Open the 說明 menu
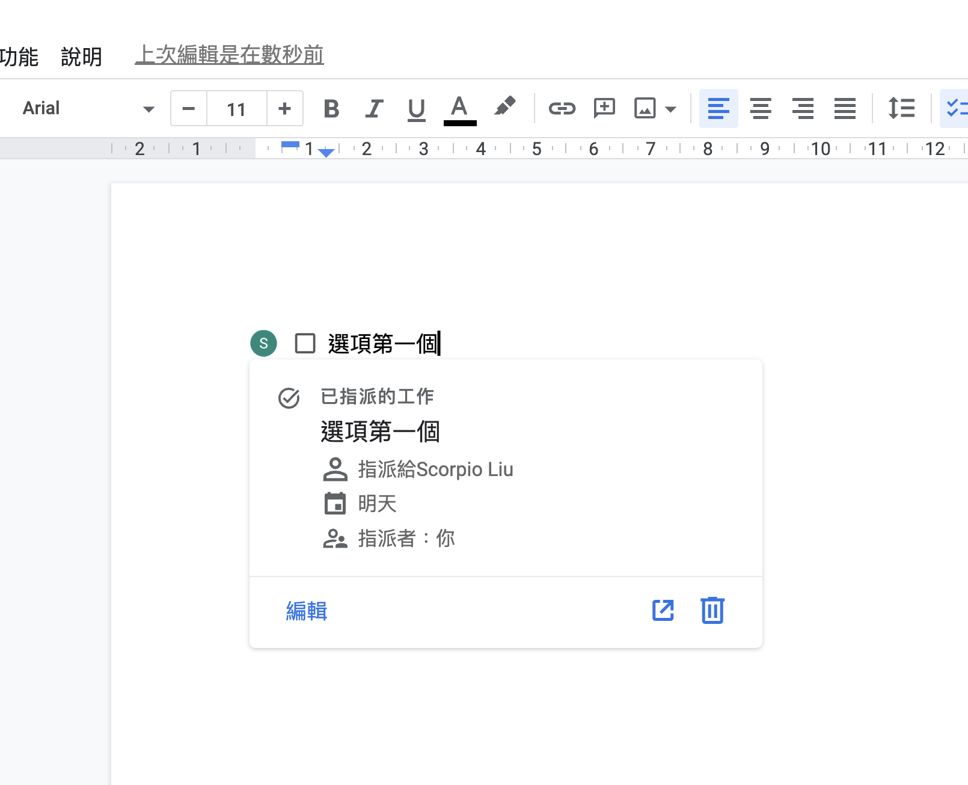Image resolution: width=968 pixels, height=785 pixels. (81, 57)
